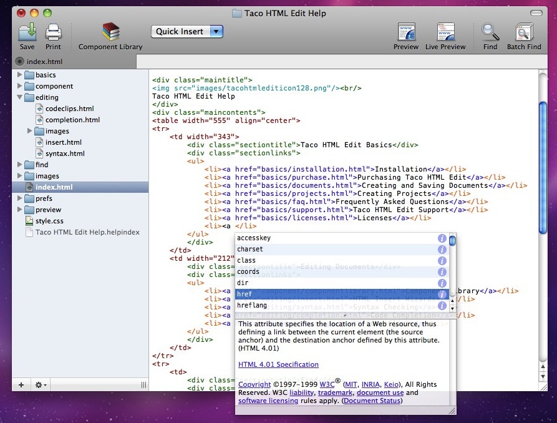557x423 pixels.
Task: Click the completion list scrollbar thumb
Action: click(x=452, y=241)
